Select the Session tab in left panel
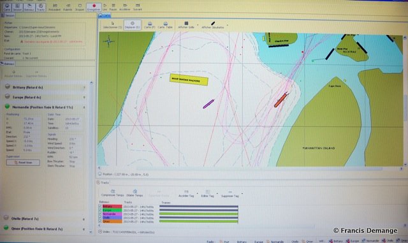Image resolution: width=408 pixels, height=243 pixels. tap(8, 15)
